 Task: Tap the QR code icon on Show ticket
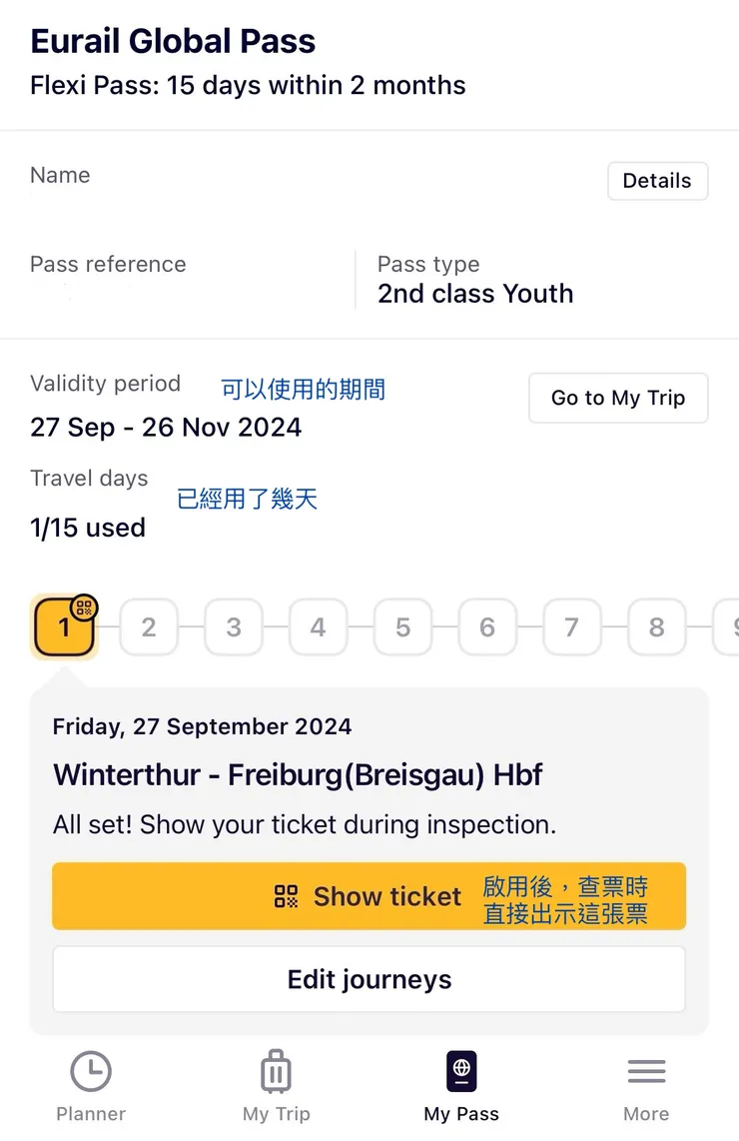point(287,896)
